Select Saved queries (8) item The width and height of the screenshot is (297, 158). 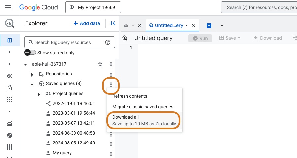pos(64,84)
